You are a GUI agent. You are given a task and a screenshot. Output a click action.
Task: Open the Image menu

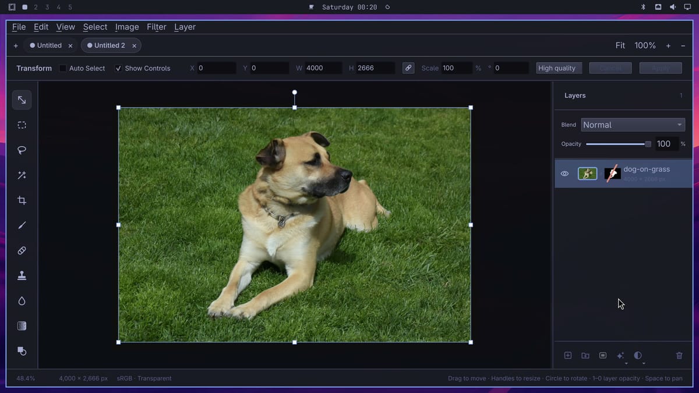point(127,27)
